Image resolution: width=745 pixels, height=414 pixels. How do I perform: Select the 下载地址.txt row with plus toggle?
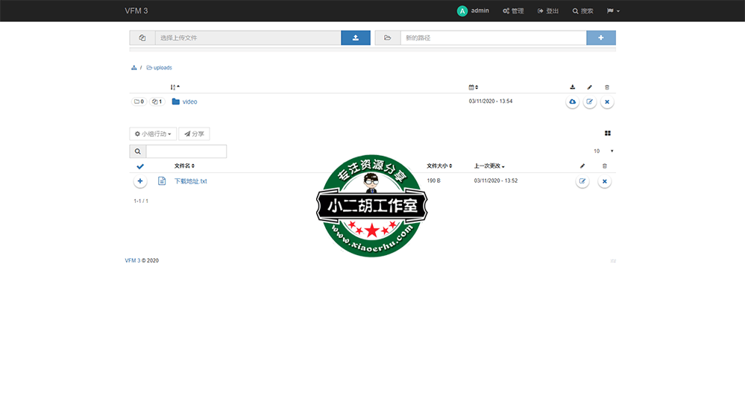pos(140,181)
